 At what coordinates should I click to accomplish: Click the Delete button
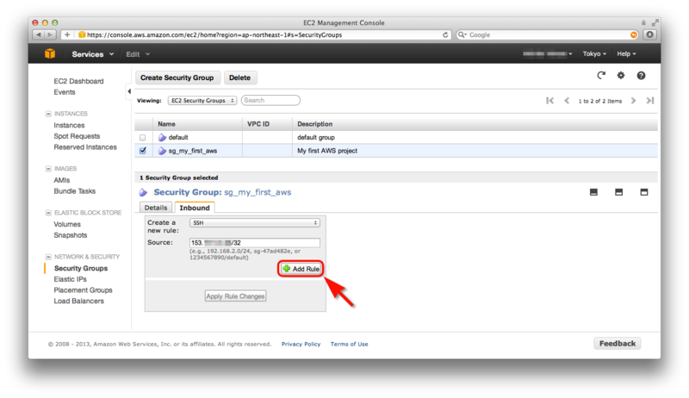(240, 78)
